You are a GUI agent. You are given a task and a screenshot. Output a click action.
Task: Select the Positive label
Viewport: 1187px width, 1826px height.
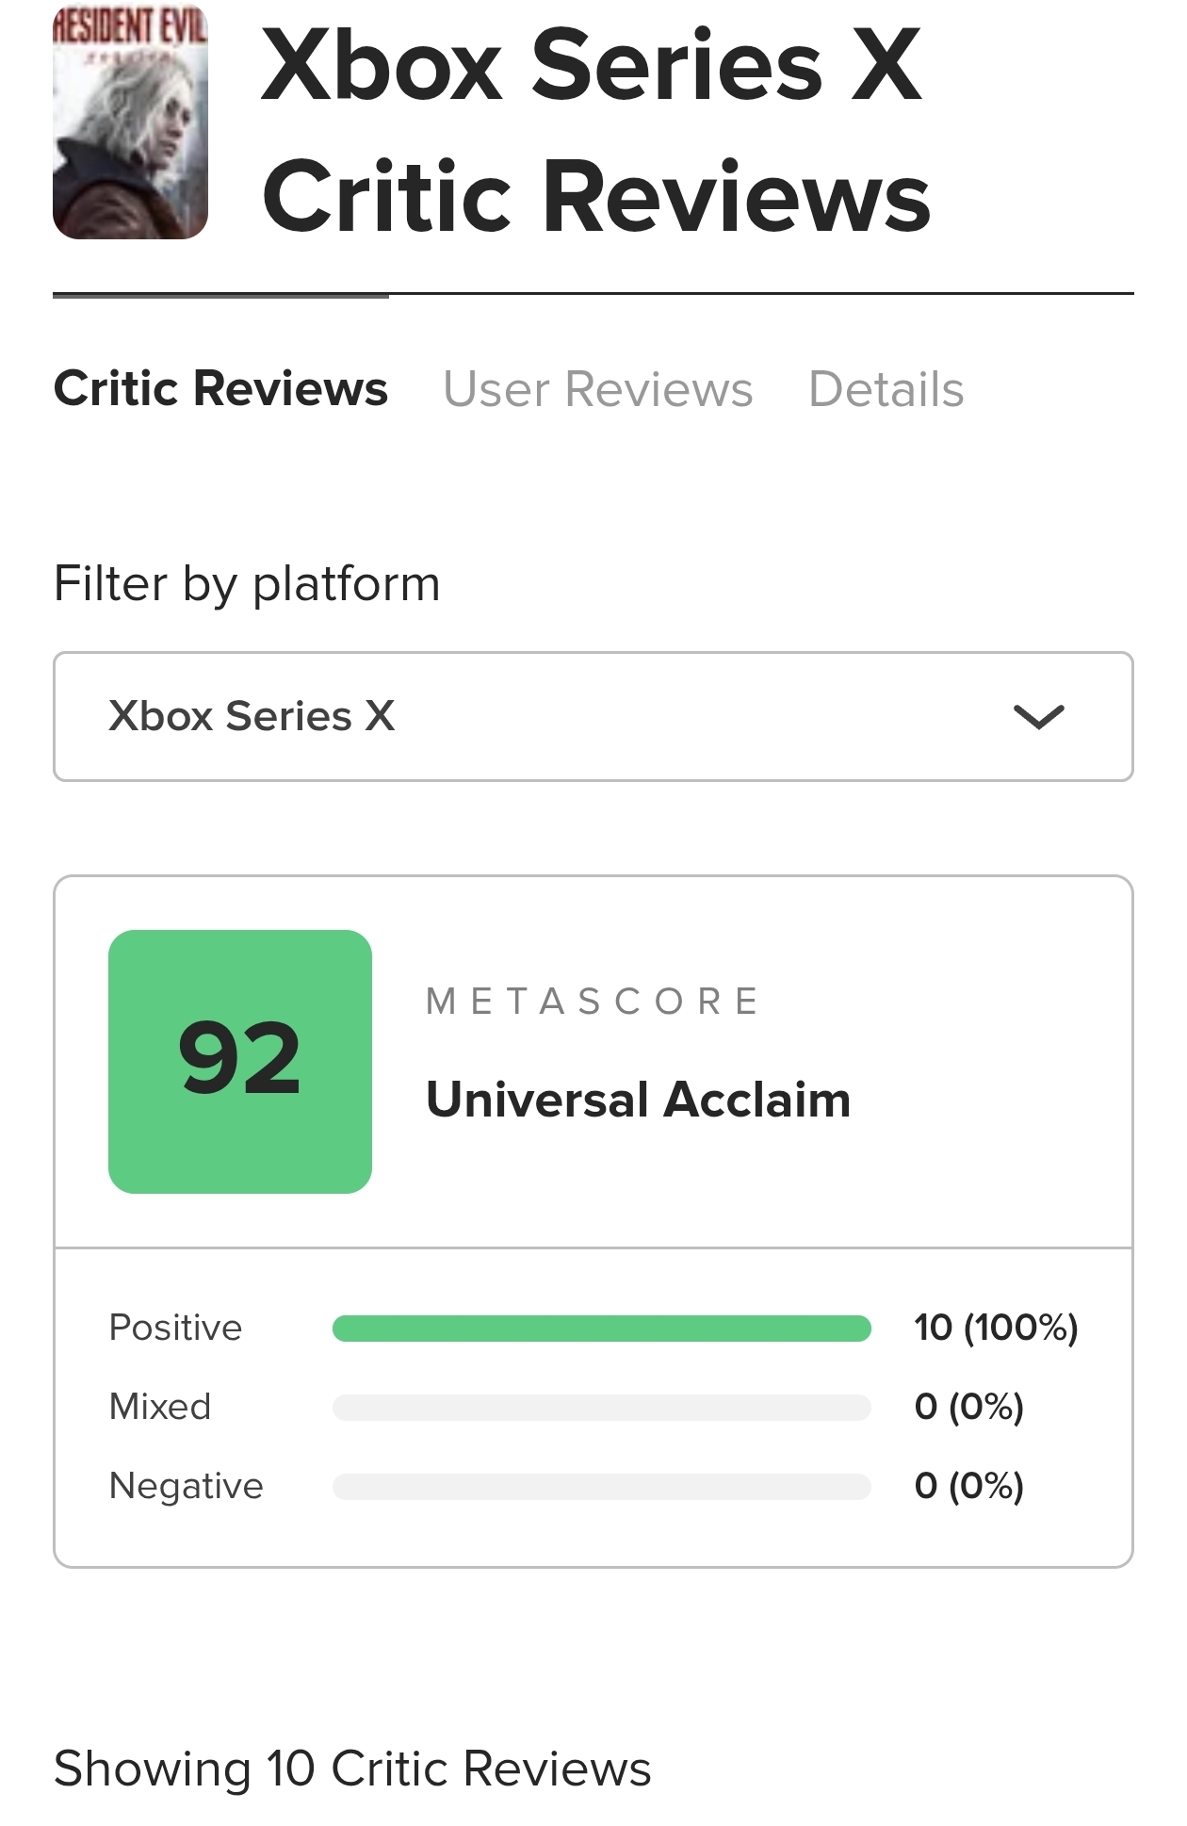pos(175,1328)
